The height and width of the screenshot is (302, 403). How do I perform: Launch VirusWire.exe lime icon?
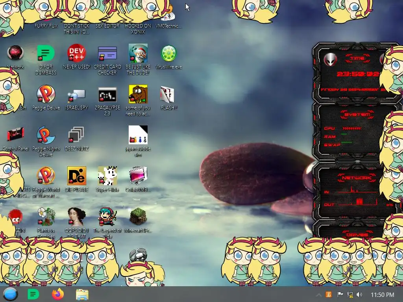click(168, 53)
